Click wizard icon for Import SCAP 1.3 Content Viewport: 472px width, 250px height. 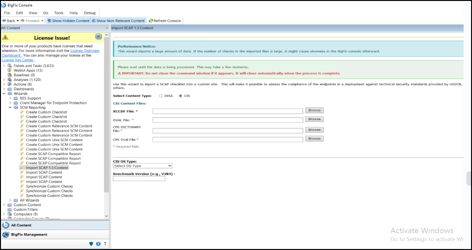click(x=21, y=168)
